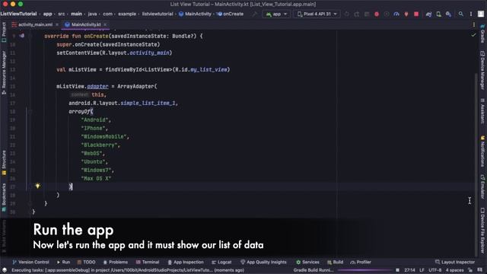The height and width of the screenshot is (274, 487).
Task: Click the red Stop button
Action: point(416,14)
